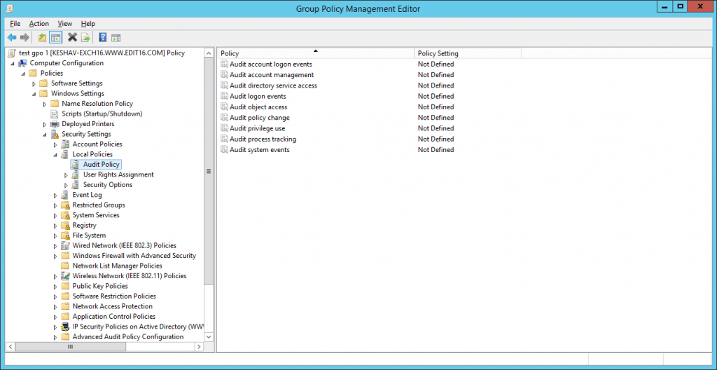The height and width of the screenshot is (370, 717).
Task: Click the Deployed Printers printer icon
Action: tap(55, 124)
